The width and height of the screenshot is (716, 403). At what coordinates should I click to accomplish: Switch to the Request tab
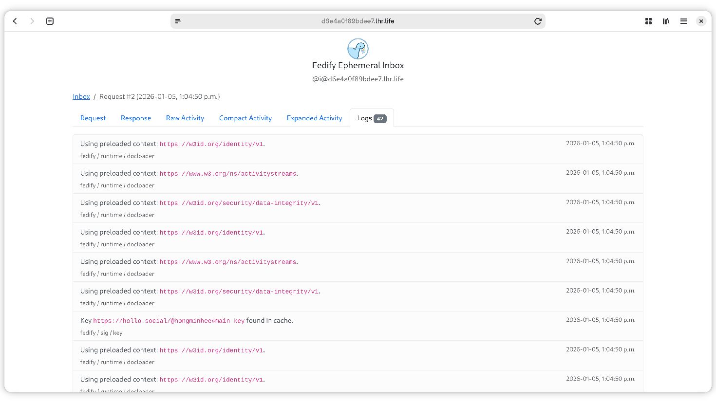point(93,118)
